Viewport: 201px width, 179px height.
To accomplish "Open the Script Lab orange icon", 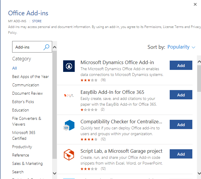I will (69, 155).
